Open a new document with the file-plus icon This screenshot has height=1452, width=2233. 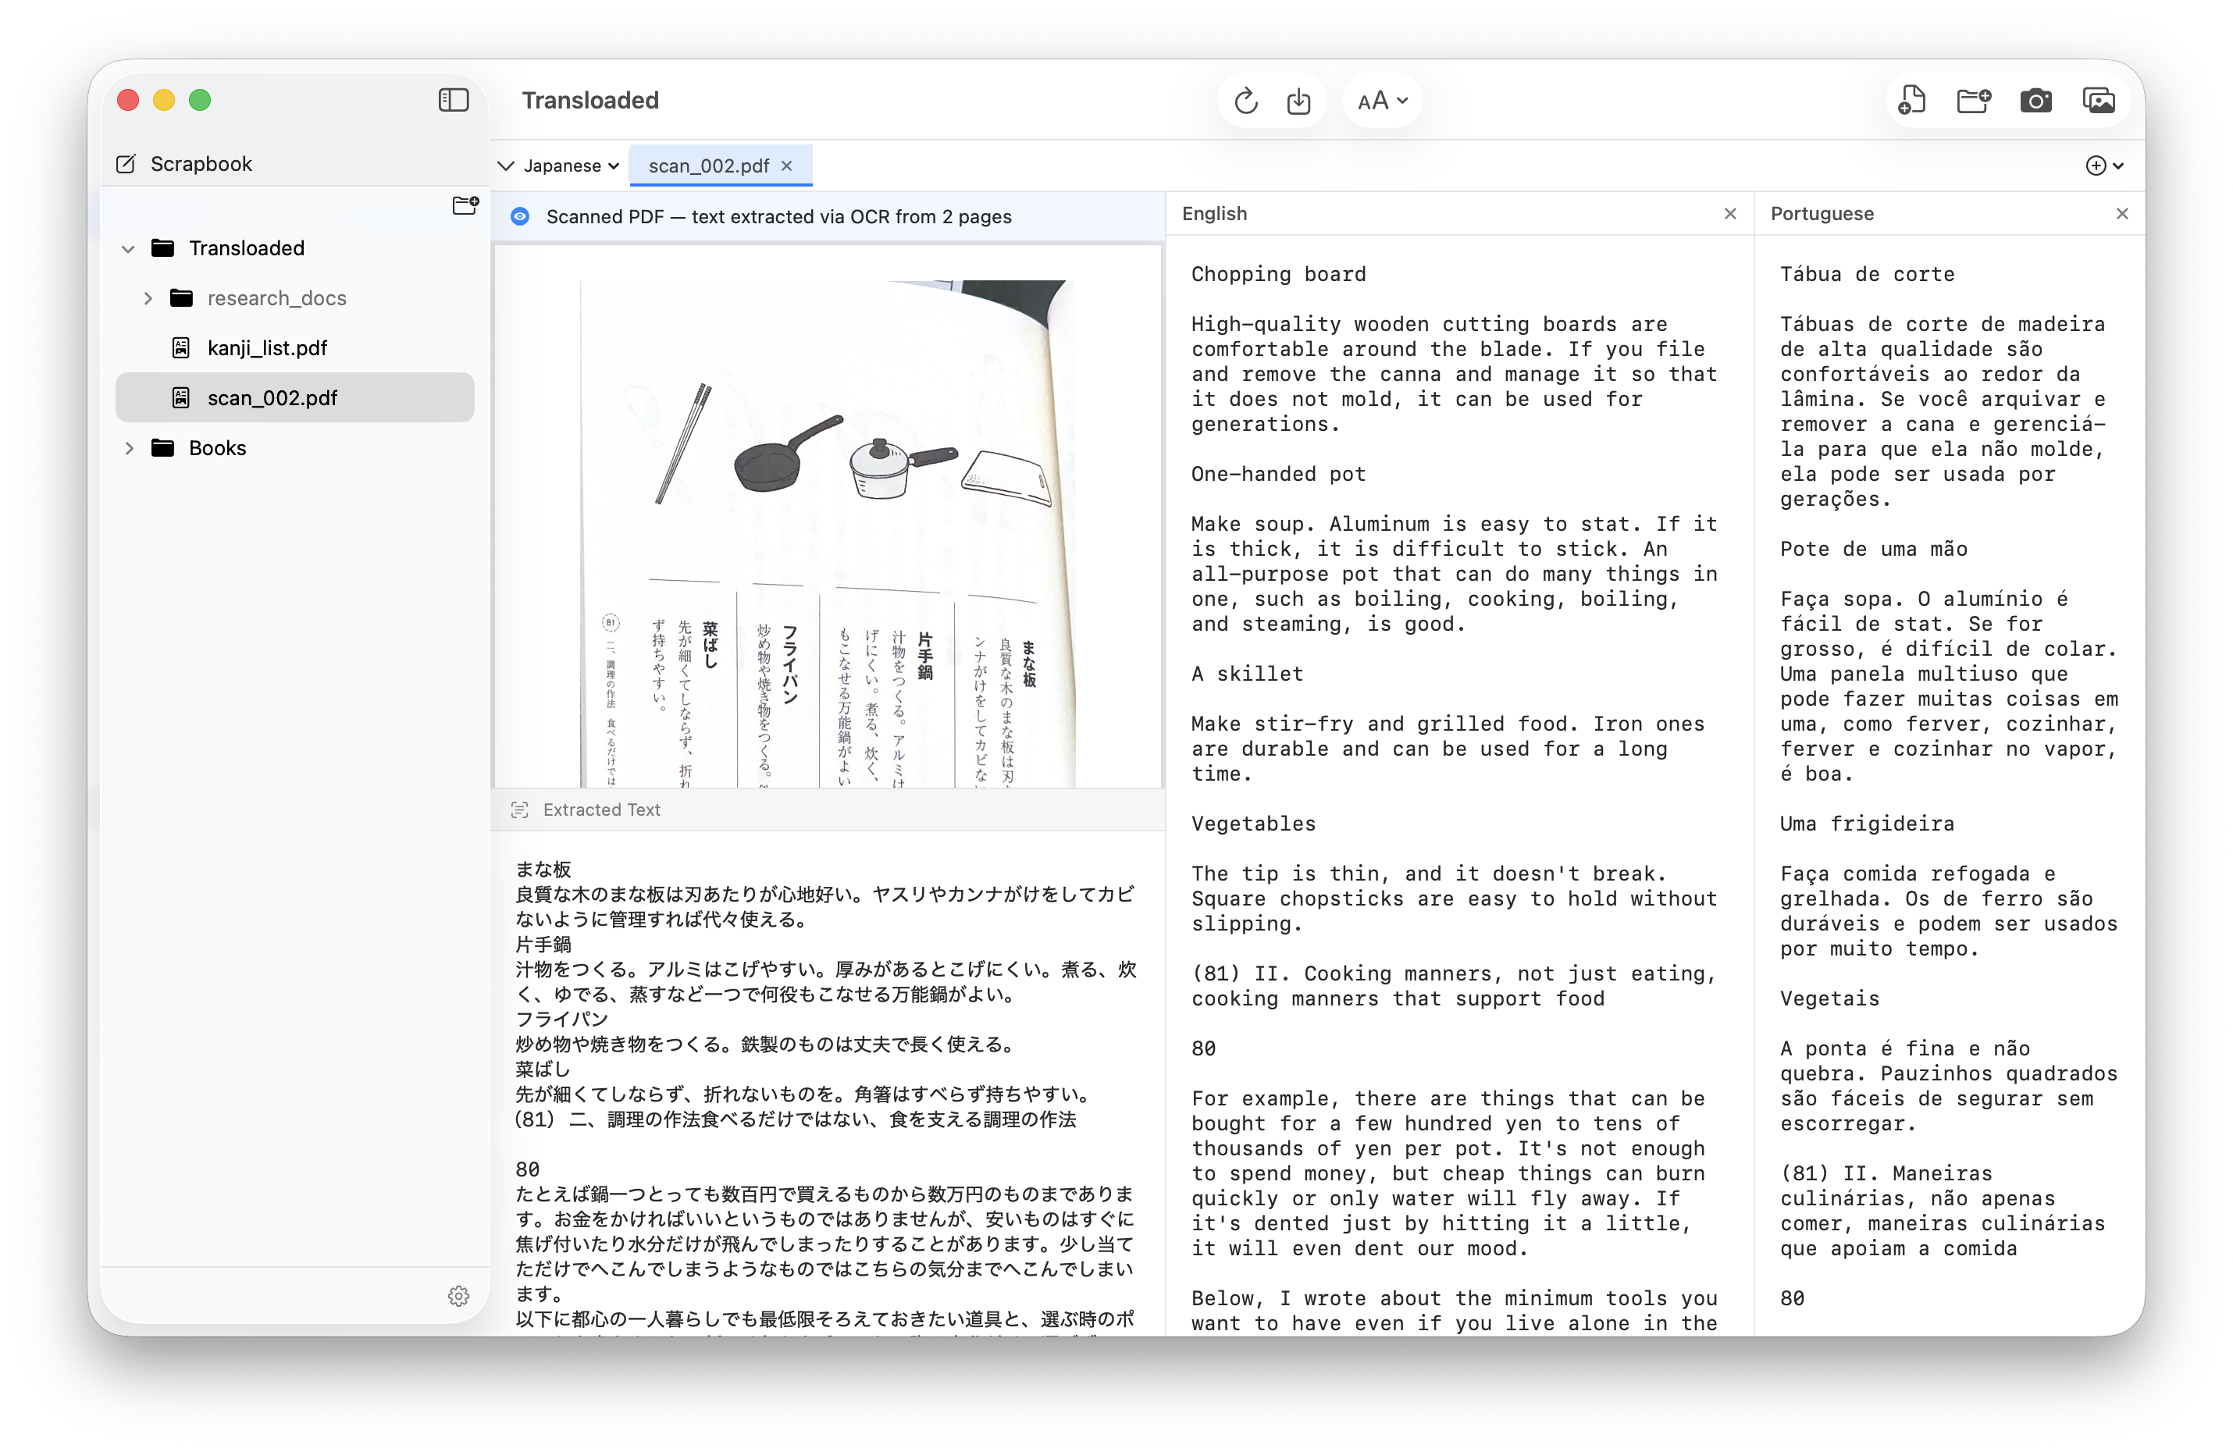pyautogui.click(x=1912, y=99)
